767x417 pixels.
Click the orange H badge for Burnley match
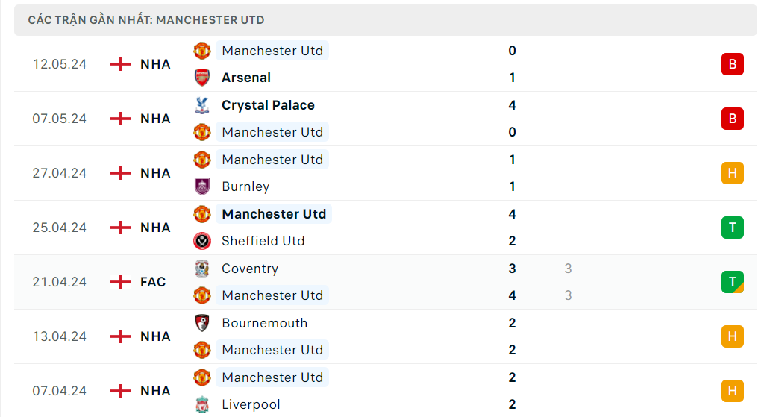(x=732, y=173)
